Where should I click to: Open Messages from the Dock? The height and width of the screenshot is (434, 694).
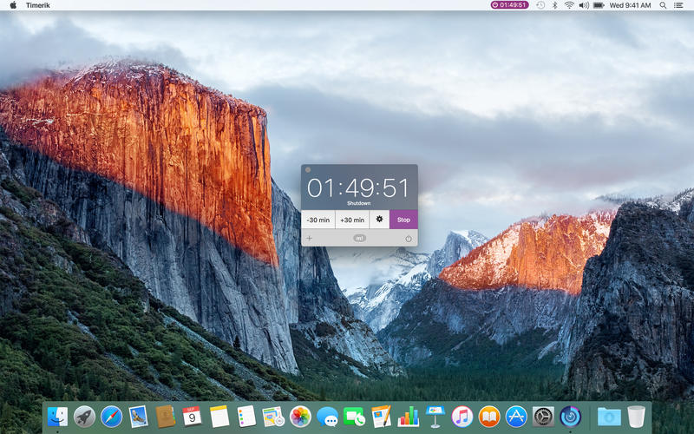coord(328,417)
